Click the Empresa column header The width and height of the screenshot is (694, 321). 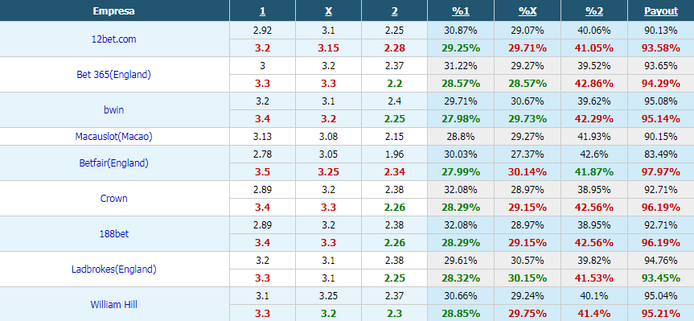tap(114, 11)
